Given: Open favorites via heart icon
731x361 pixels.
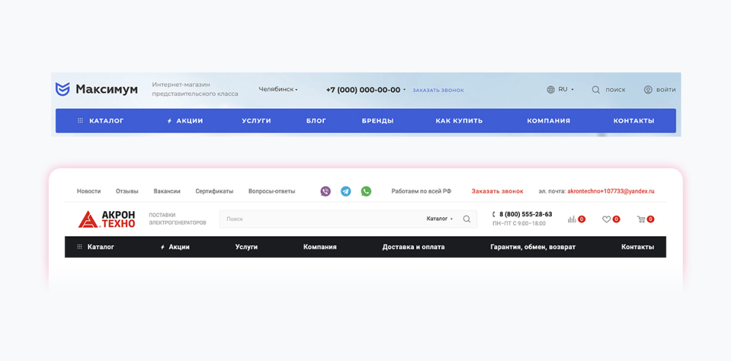Looking at the screenshot, I should click(606, 219).
